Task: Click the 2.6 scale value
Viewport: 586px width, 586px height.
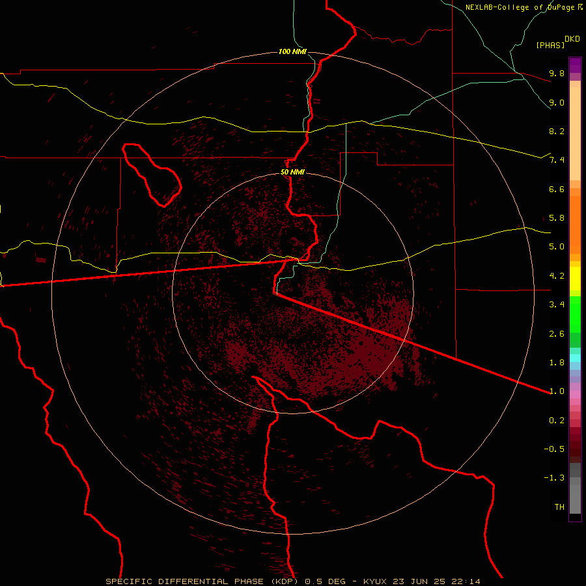Action: pos(557,334)
